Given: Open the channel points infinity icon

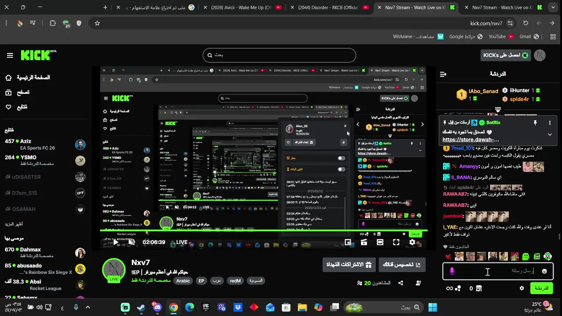Looking at the screenshot, I should pyautogui.click(x=449, y=288).
